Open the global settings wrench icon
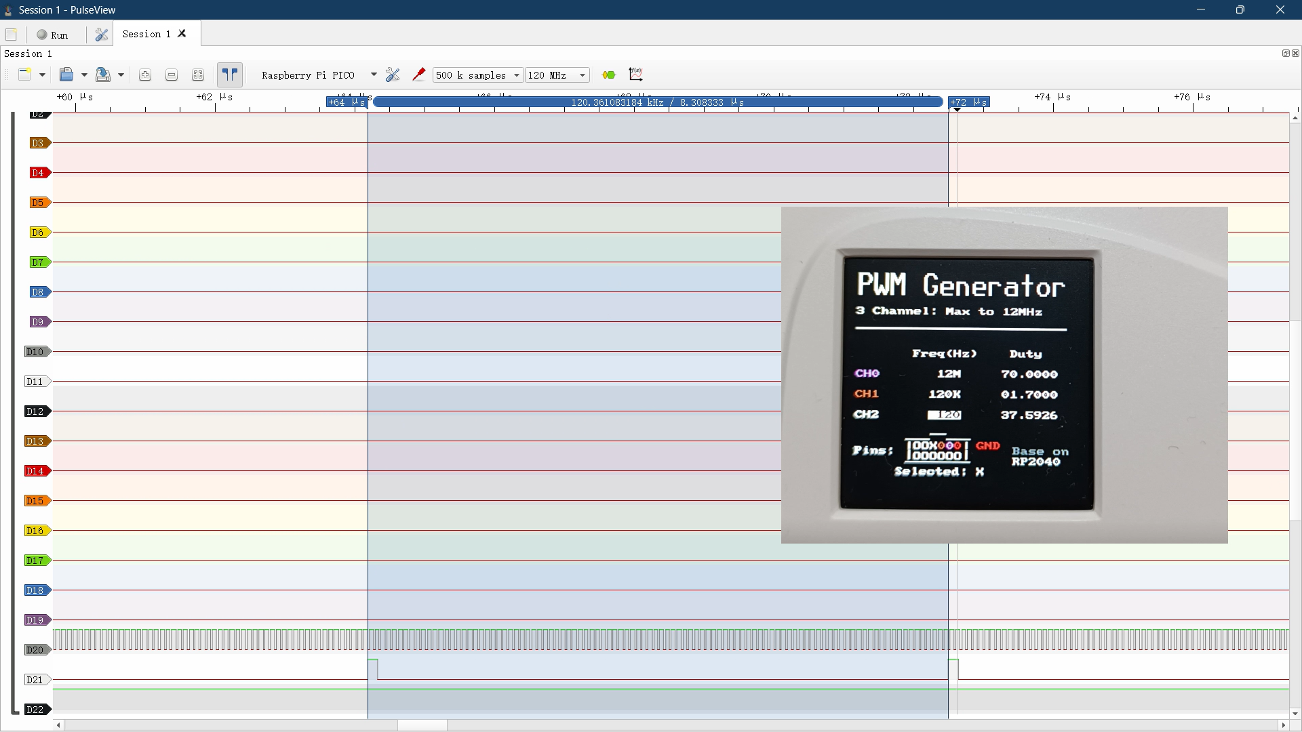This screenshot has width=1302, height=732. click(x=102, y=35)
